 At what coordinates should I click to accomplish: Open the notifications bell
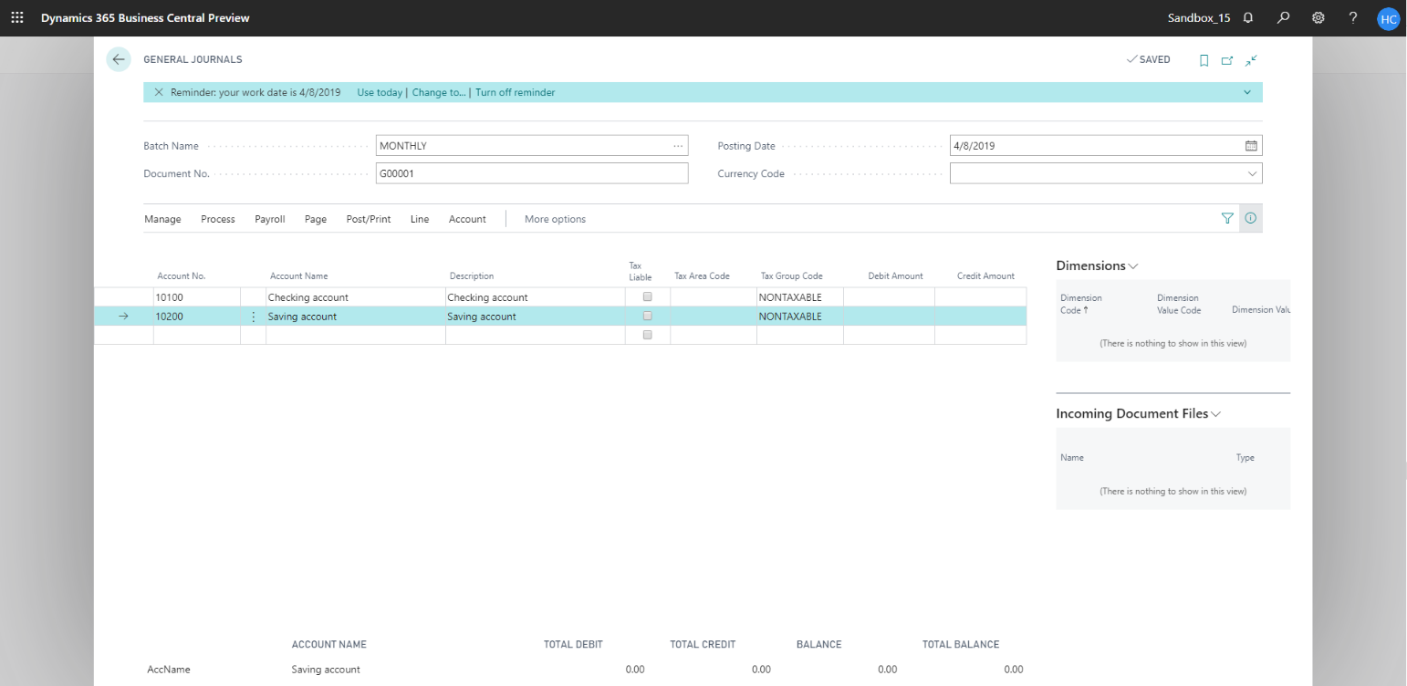(1248, 17)
